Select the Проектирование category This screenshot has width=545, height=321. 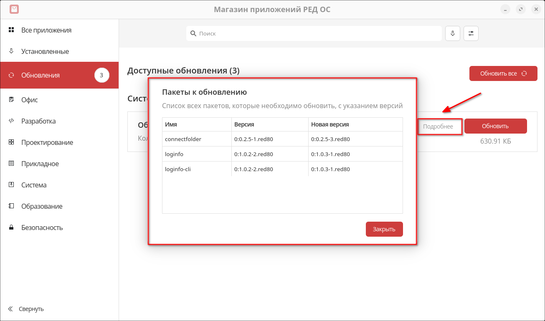point(47,142)
